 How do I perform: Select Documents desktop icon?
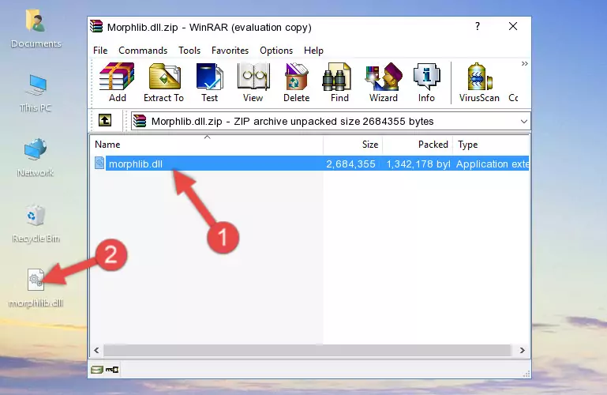pos(36,29)
